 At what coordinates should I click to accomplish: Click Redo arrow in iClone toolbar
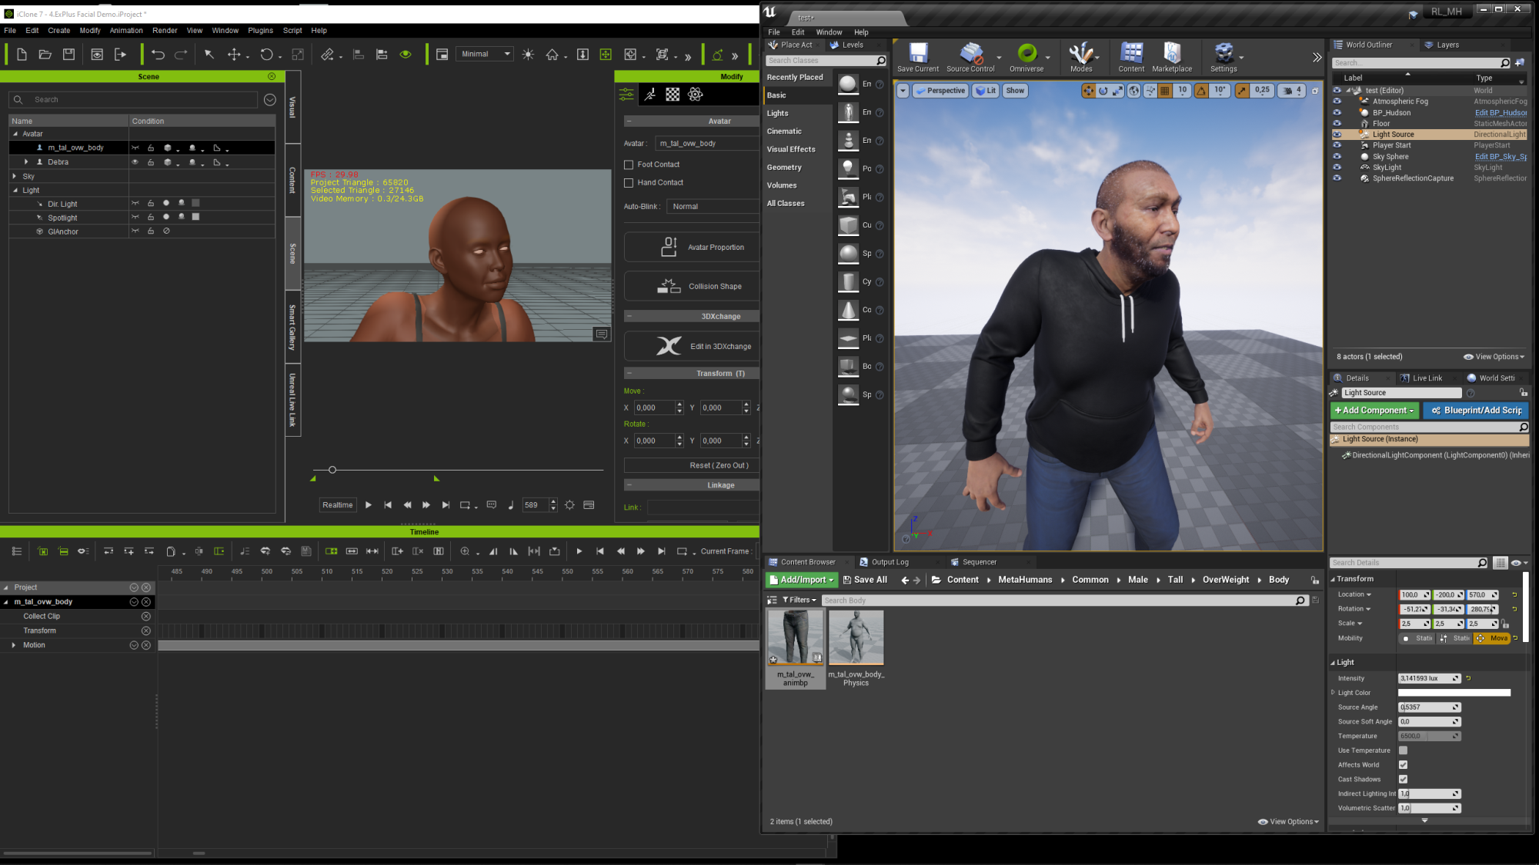[181, 55]
